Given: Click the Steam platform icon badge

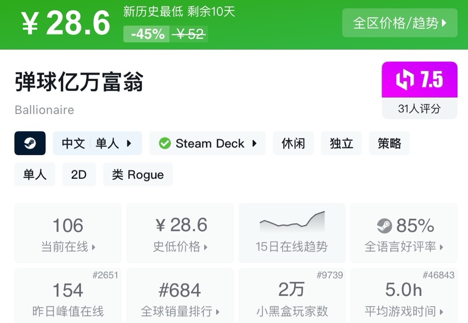Looking at the screenshot, I should pyautogui.click(x=30, y=143).
